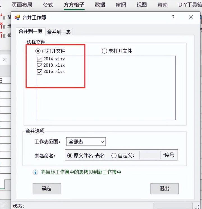The height and width of the screenshot is (209, 202).
Task: Toggle the 2015.xlsx file checkbox
Action: point(39,72)
